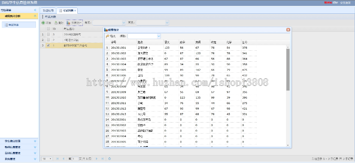Expand the third bottom accordion above 系统管理

(35, 153)
